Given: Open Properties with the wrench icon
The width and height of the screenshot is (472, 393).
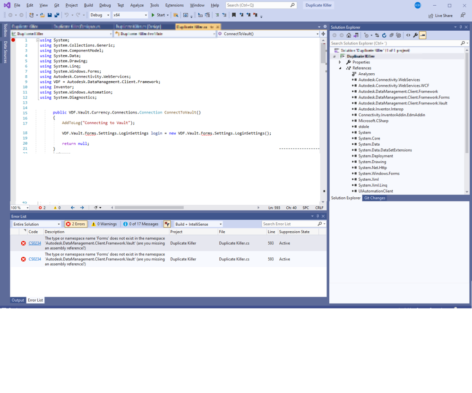Looking at the screenshot, I should point(415,35).
